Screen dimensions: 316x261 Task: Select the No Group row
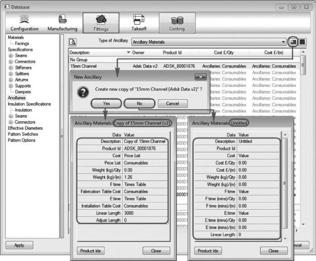pos(184,59)
